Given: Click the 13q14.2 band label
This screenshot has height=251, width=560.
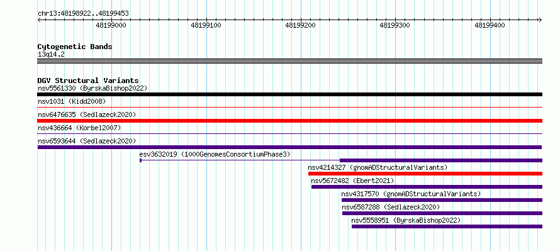Looking at the screenshot, I should point(51,55).
